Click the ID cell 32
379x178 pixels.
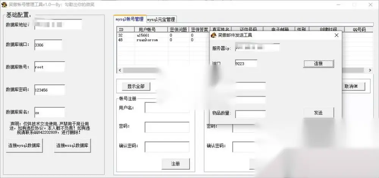pos(121,36)
